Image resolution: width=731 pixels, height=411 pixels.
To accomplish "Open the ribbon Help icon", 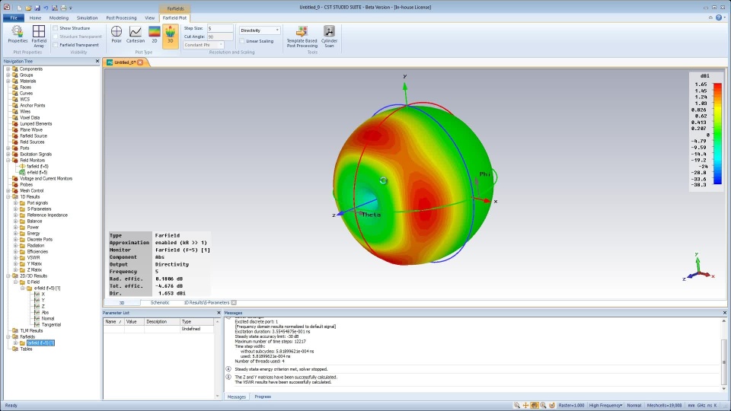I will pos(718,18).
